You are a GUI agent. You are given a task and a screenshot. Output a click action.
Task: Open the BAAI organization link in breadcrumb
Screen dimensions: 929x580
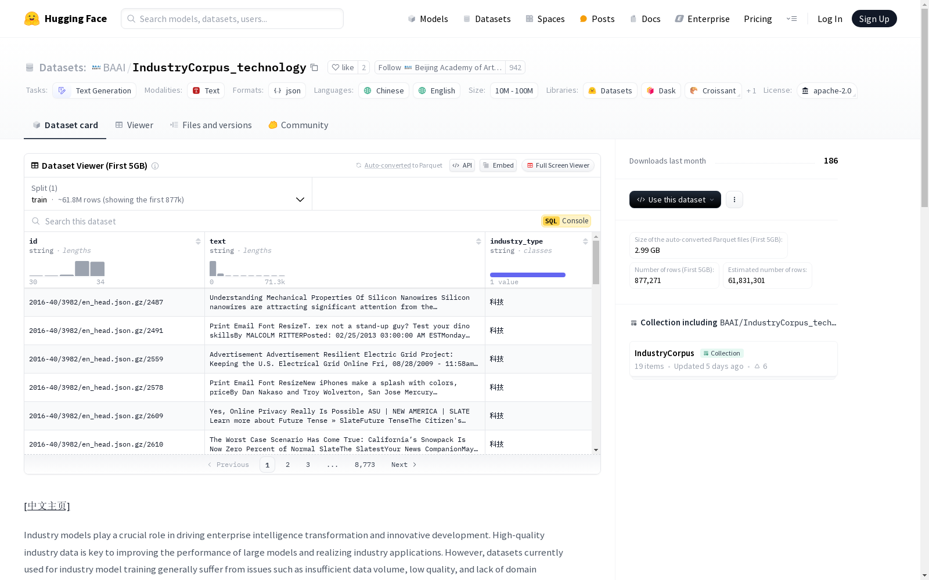(x=114, y=67)
